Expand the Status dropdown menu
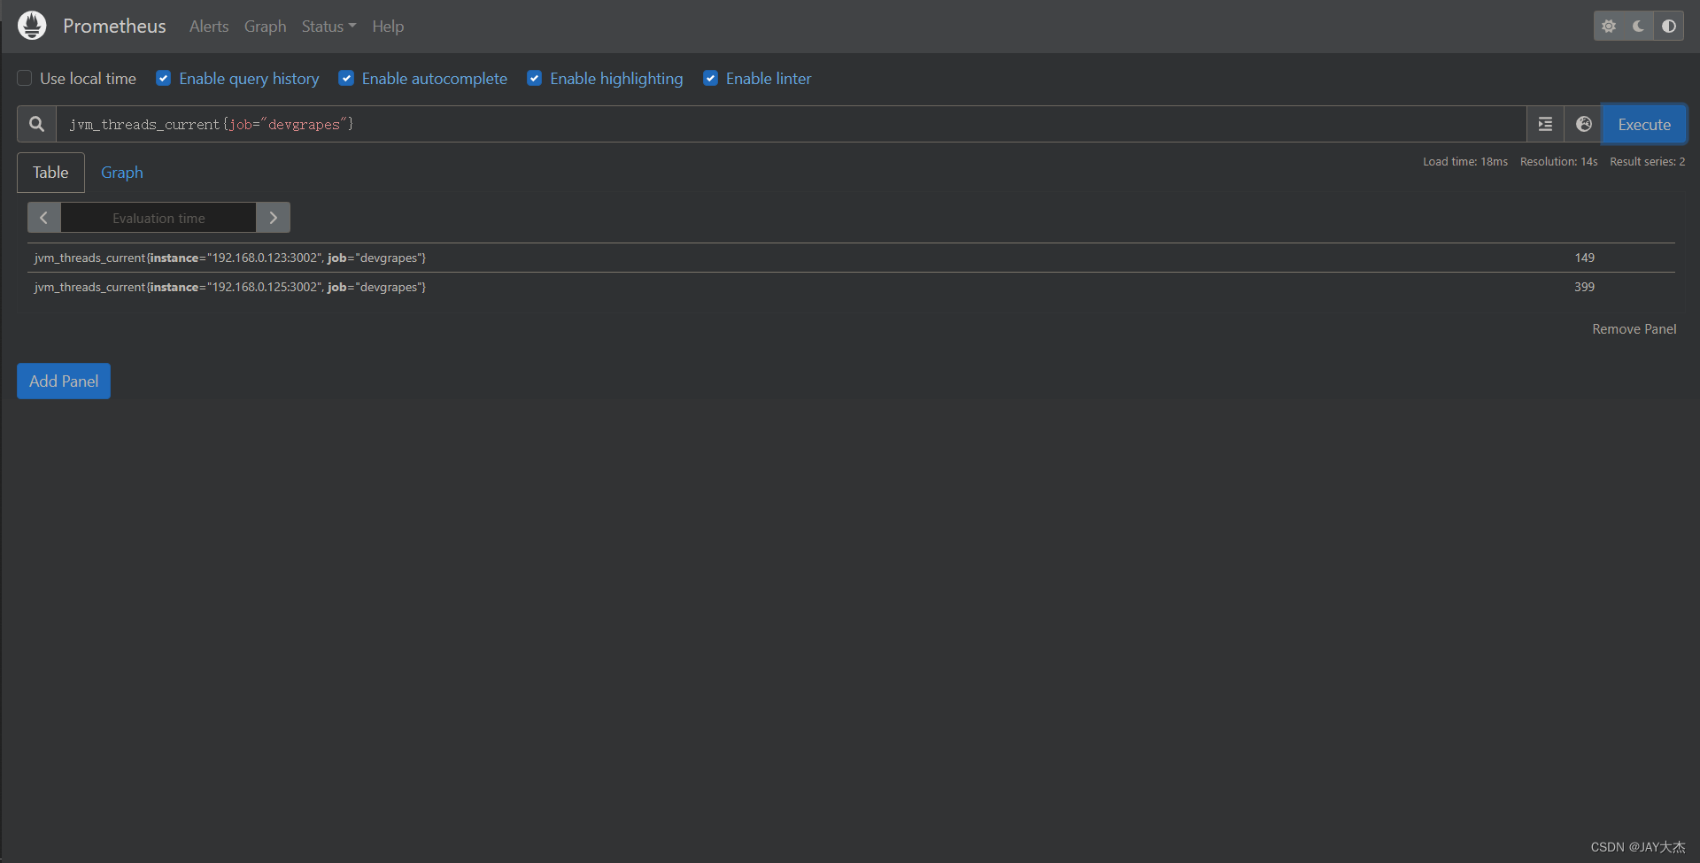The image size is (1700, 863). (328, 27)
